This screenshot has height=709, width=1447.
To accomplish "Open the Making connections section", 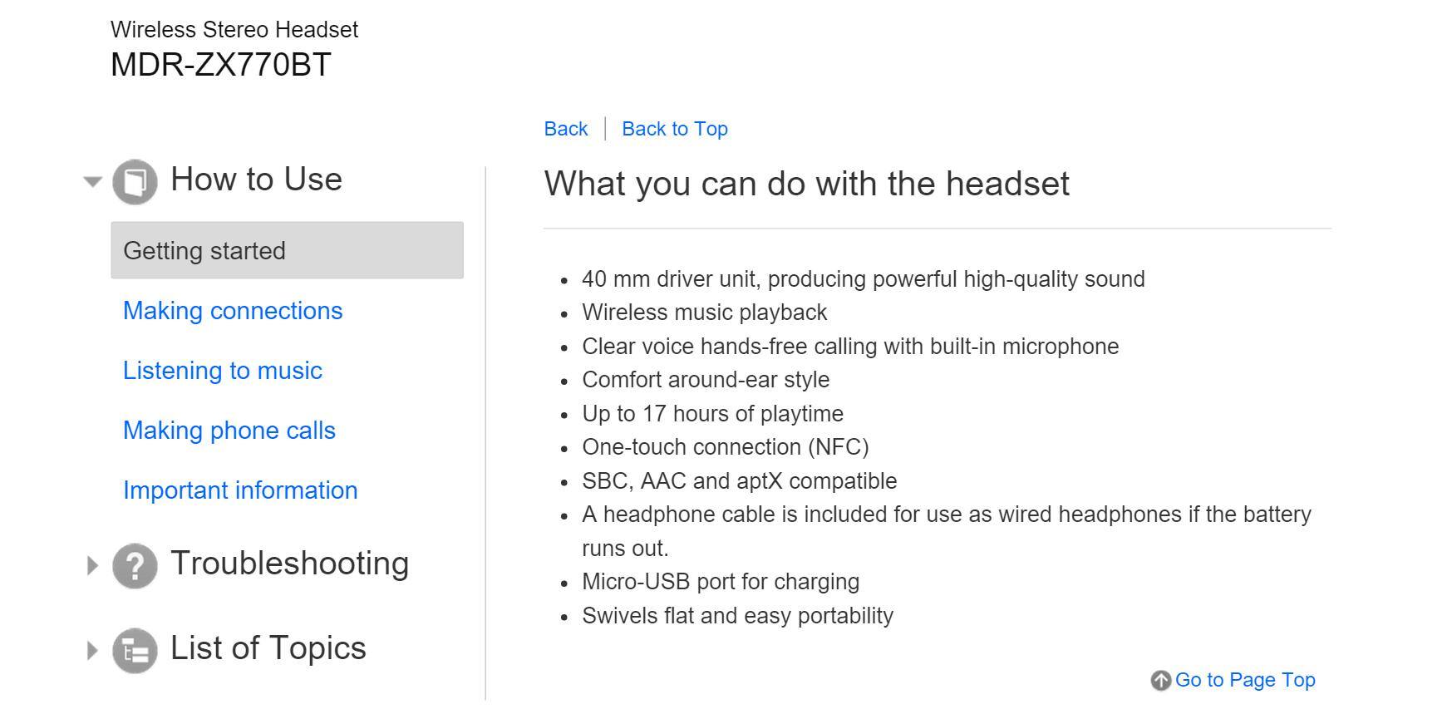I will 233,311.
